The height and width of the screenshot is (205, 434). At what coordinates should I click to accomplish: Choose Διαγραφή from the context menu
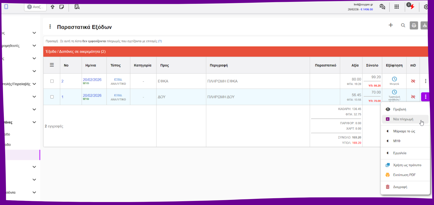(x=405, y=187)
